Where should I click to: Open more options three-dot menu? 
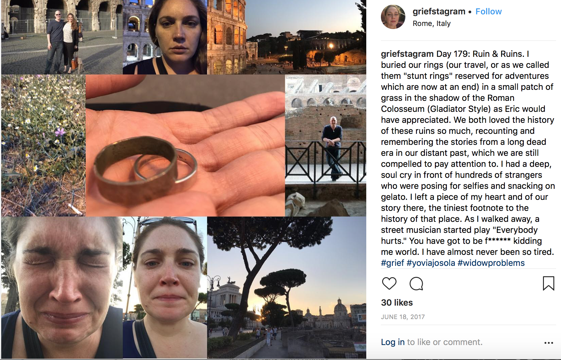548,343
